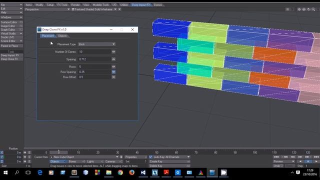The height and width of the screenshot is (180, 320).
Task: Open the Items menu tab
Action: tap(29, 5)
